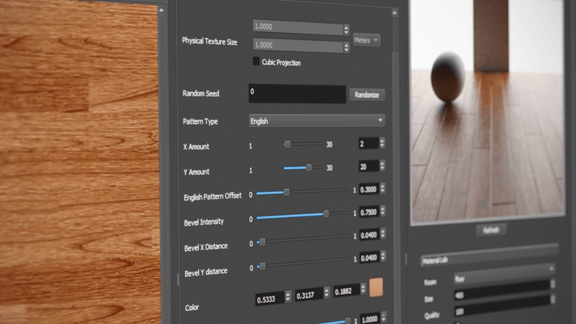Click the Bevel Y distance slider handle
The image size is (576, 324).
[263, 266]
